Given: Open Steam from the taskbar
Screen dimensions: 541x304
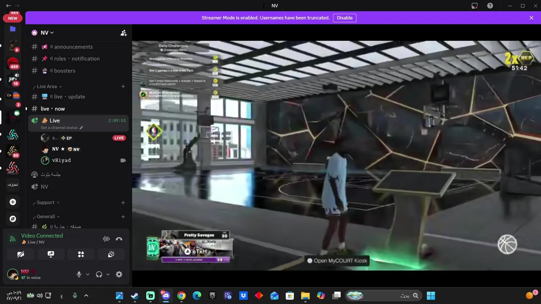Looking at the screenshot, I should [135, 296].
